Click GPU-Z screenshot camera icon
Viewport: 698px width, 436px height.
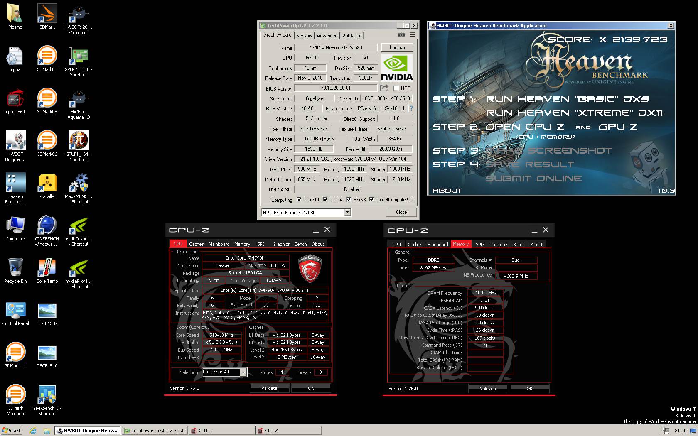(x=401, y=35)
